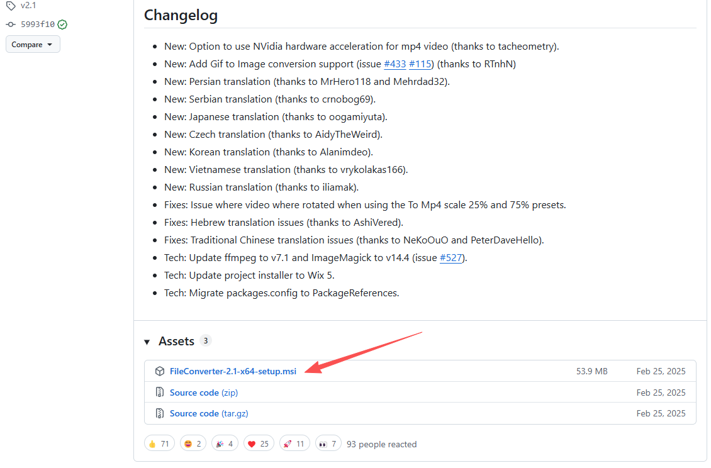Click the package icon next to the msi file

(160, 371)
